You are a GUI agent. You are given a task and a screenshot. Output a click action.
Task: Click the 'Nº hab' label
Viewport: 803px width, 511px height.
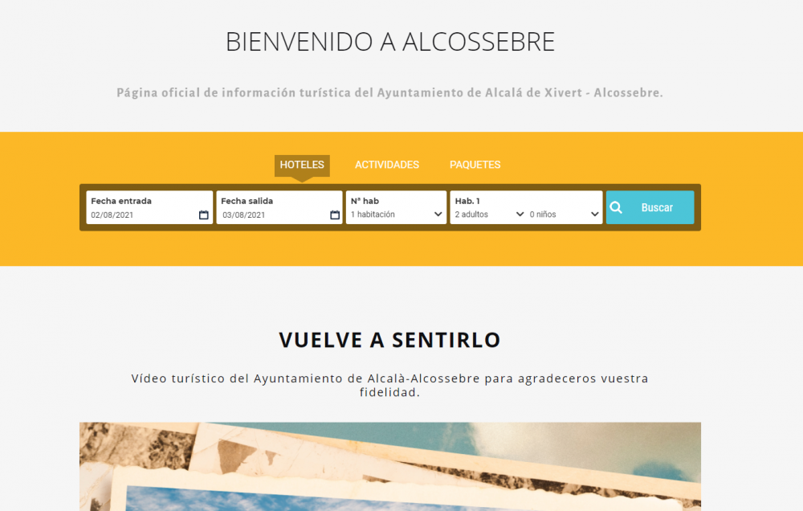click(365, 201)
